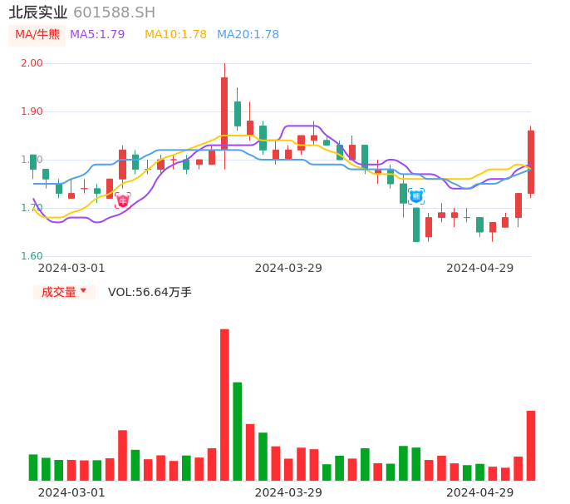Toggle the MA10 moving average legend
The height and width of the screenshot is (504, 570).
[175, 34]
